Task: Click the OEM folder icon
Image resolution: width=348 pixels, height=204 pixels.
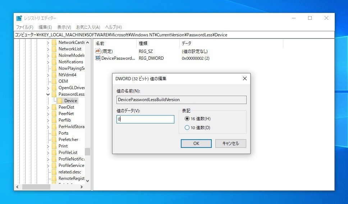Action: point(54,81)
